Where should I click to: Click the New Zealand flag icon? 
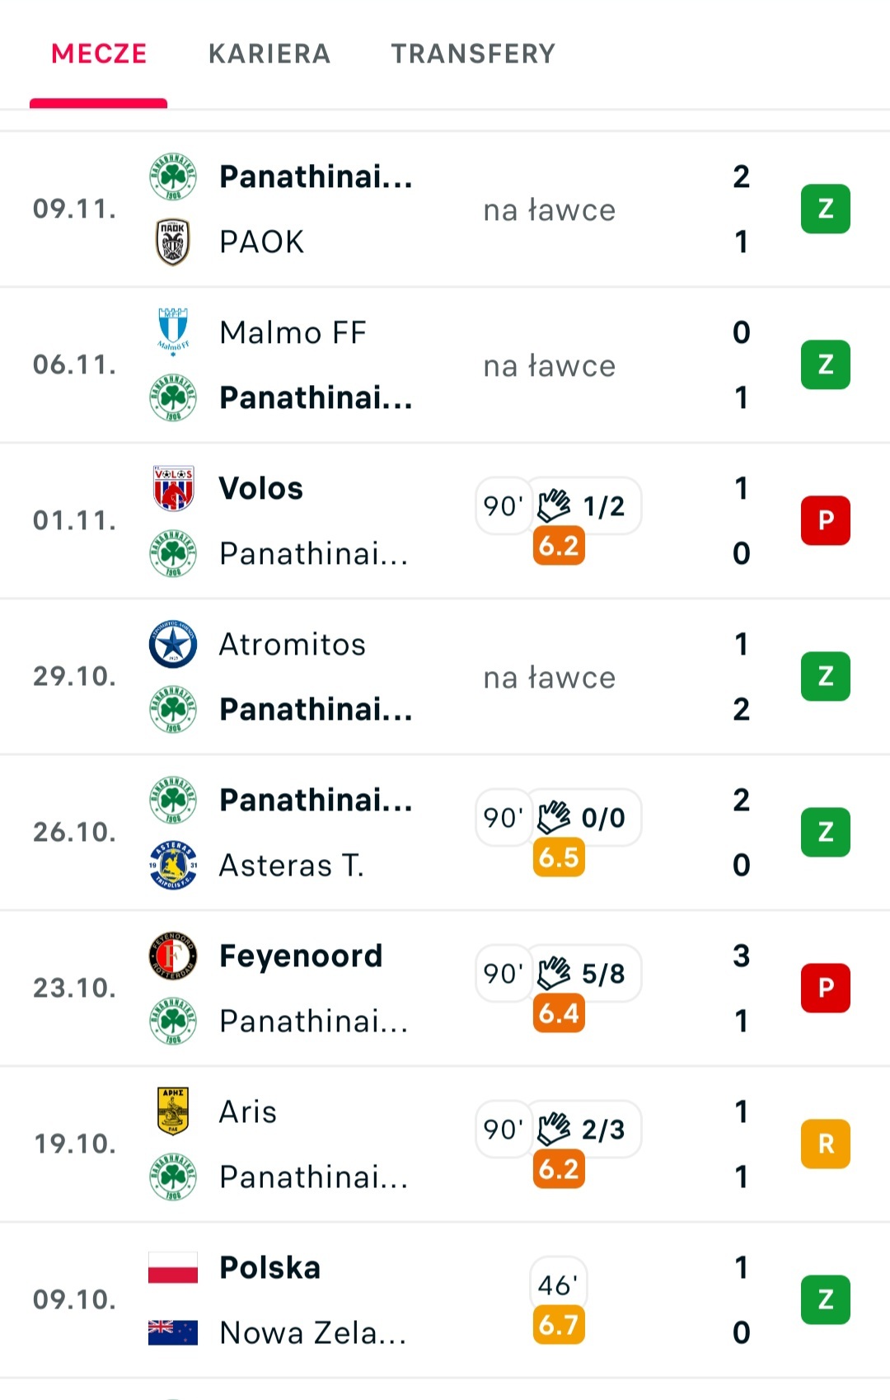pos(173,1332)
